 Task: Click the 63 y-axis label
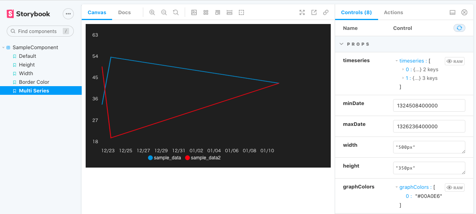point(95,35)
